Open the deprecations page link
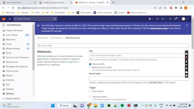194x109 pixels. (159, 28)
